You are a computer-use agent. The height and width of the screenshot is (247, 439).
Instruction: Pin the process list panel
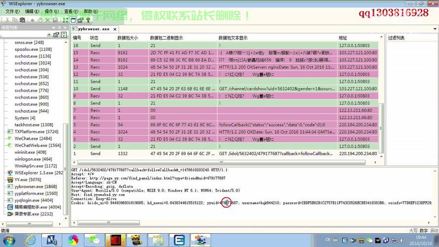[x=59, y=28]
